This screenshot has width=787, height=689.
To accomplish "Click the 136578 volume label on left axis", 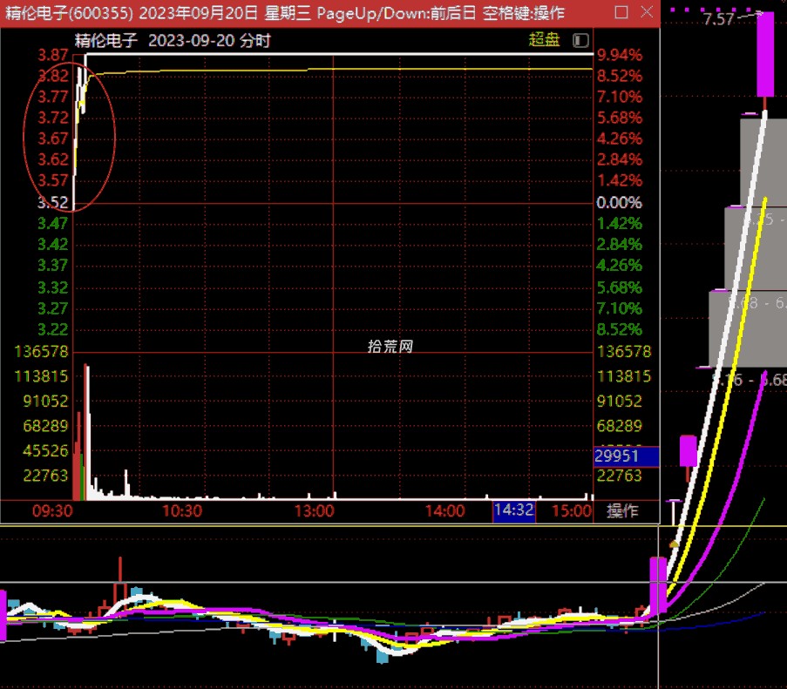I will click(x=42, y=352).
